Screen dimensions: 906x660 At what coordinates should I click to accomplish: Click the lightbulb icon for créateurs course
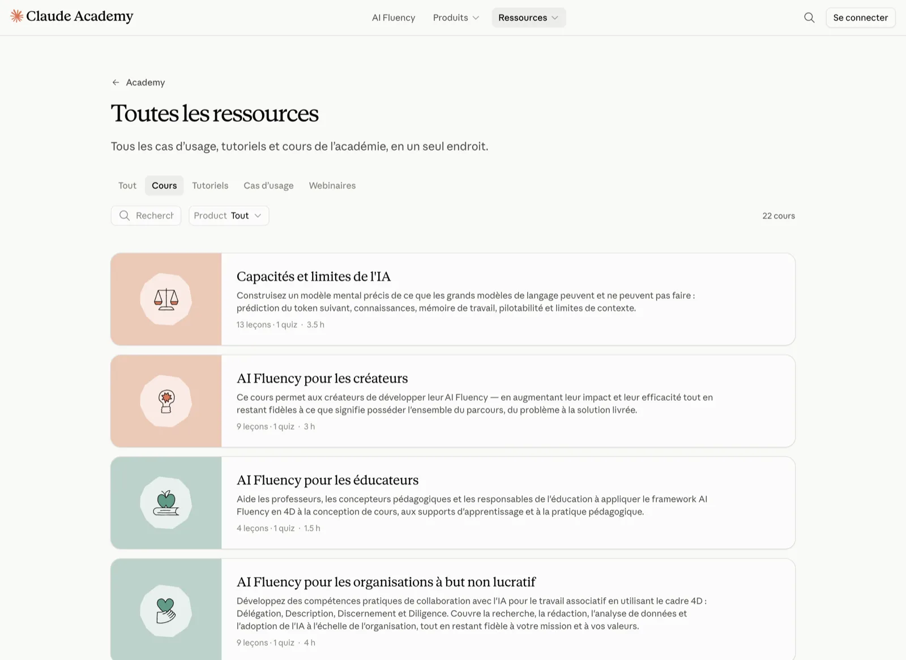pyautogui.click(x=166, y=401)
